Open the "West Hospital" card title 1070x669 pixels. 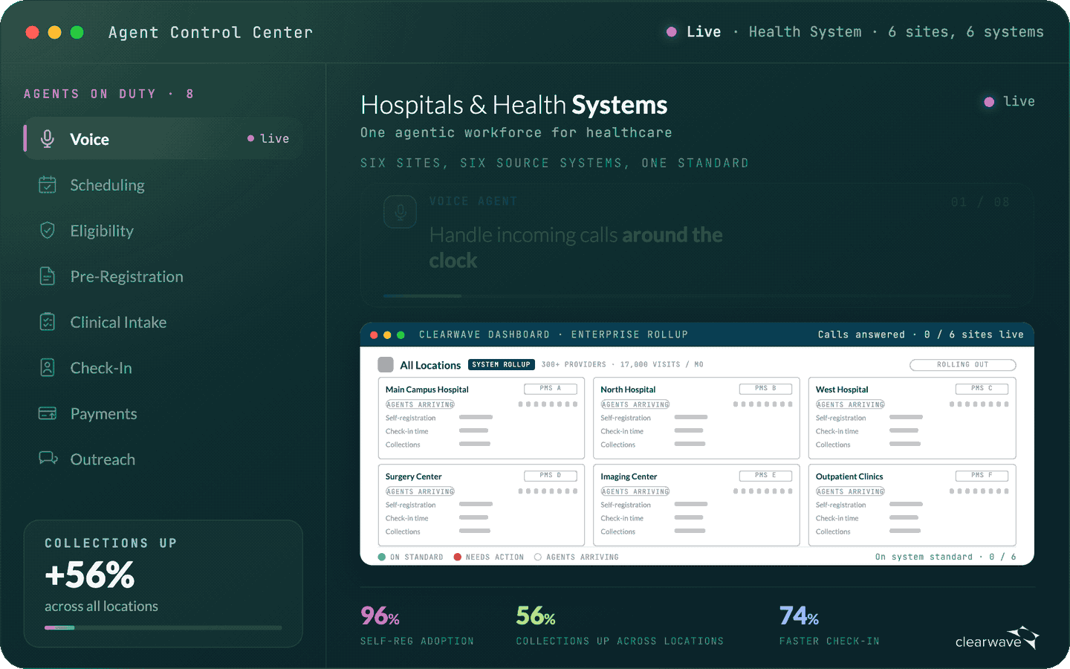click(842, 390)
